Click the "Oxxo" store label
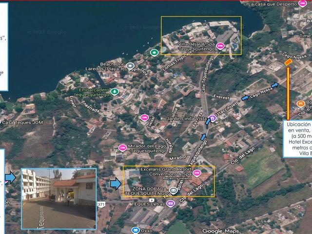The width and height of the screenshot is (312, 234). coord(146,231)
